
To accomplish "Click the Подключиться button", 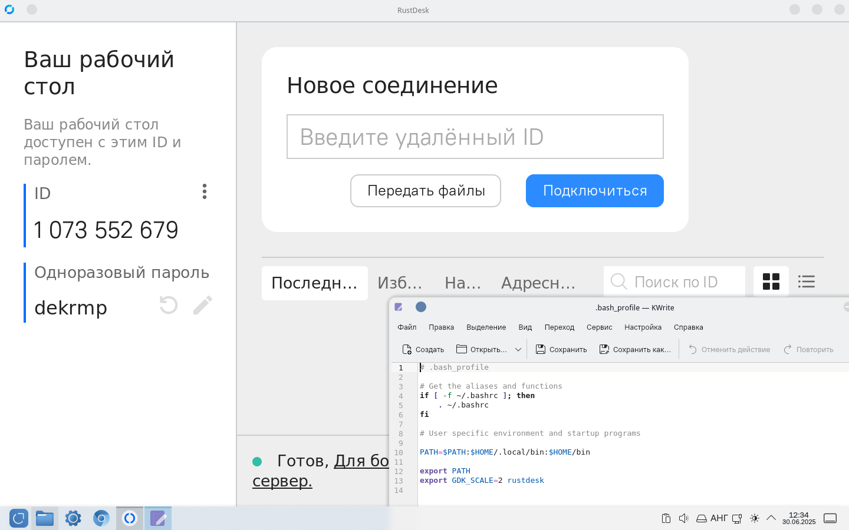I will click(x=594, y=191).
